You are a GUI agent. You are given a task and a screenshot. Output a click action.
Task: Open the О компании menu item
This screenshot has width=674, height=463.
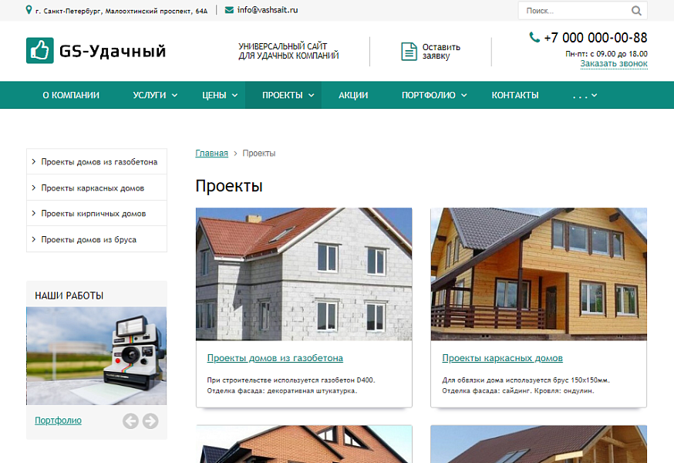[x=71, y=95]
